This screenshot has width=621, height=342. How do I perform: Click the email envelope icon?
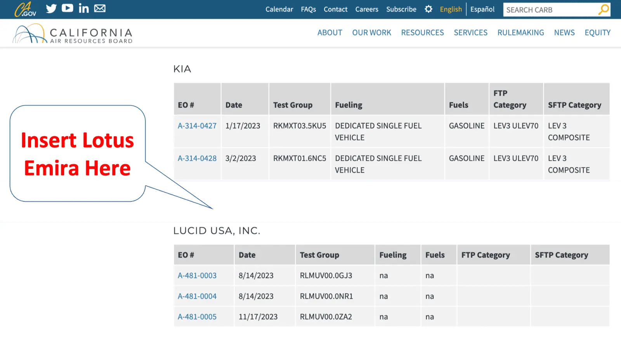tap(100, 9)
